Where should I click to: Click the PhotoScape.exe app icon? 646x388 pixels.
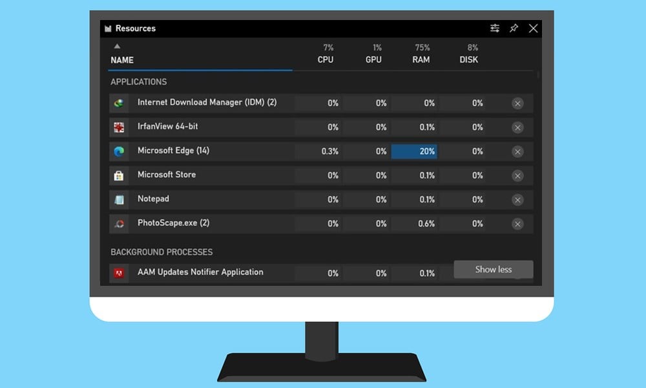click(x=119, y=224)
